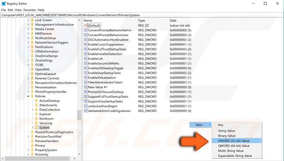Click the EnableInstallerDetection DWORD icon
Viewport: 284px width, 161px height.
[86, 54]
